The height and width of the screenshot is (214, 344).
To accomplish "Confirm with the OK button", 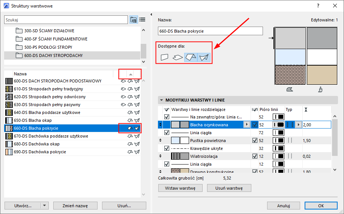I will click(x=321, y=206).
